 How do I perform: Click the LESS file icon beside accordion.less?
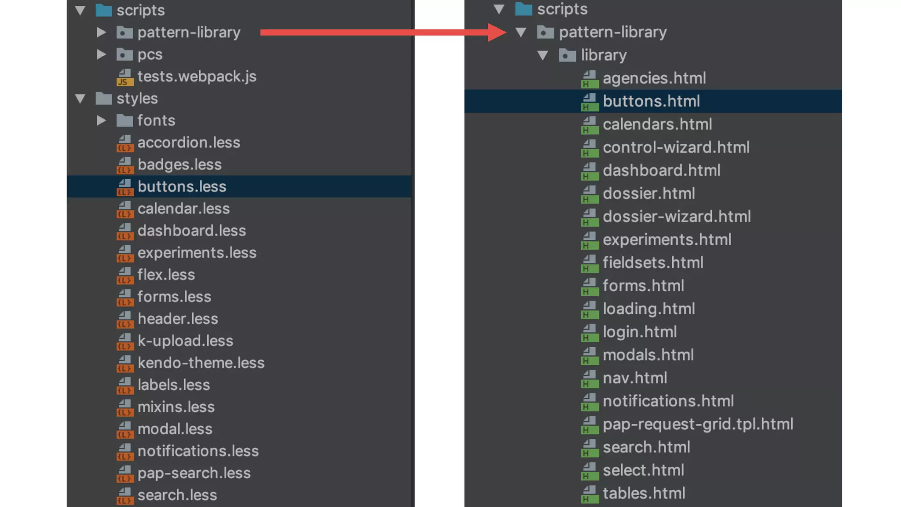[125, 143]
